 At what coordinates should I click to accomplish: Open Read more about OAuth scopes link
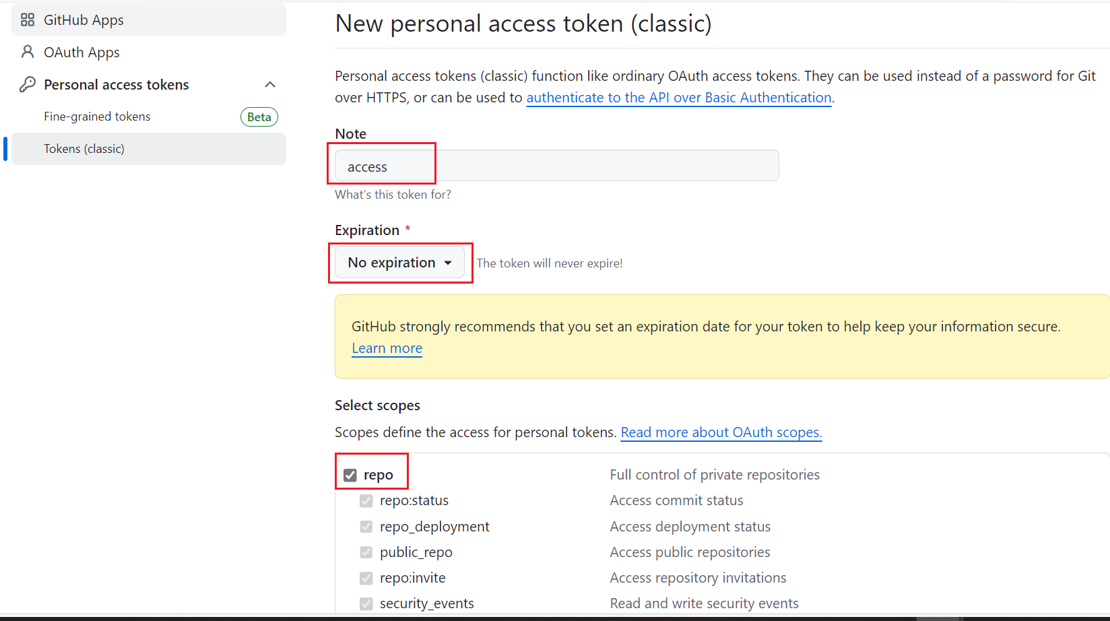click(x=721, y=432)
